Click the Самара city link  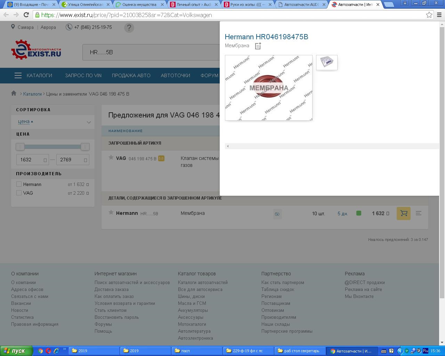[26, 27]
